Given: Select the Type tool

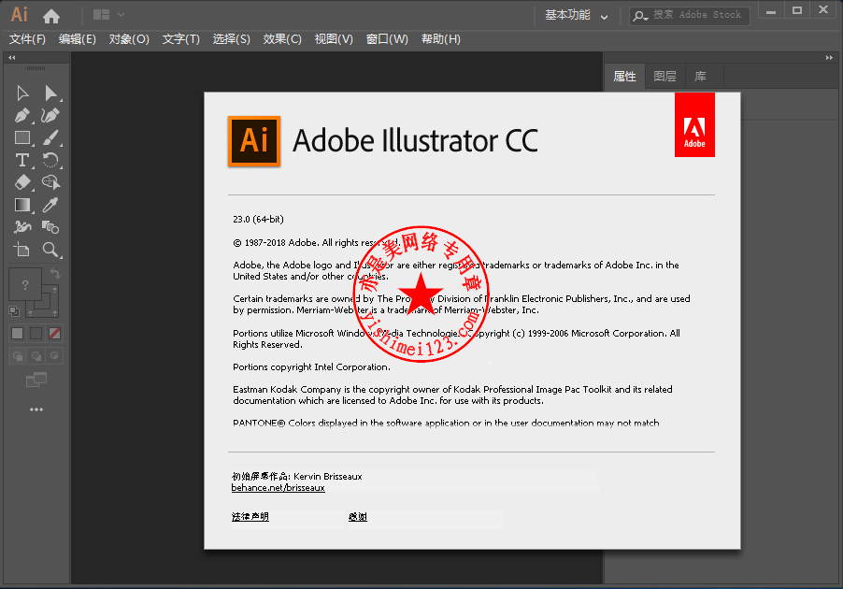Looking at the screenshot, I should [x=22, y=160].
